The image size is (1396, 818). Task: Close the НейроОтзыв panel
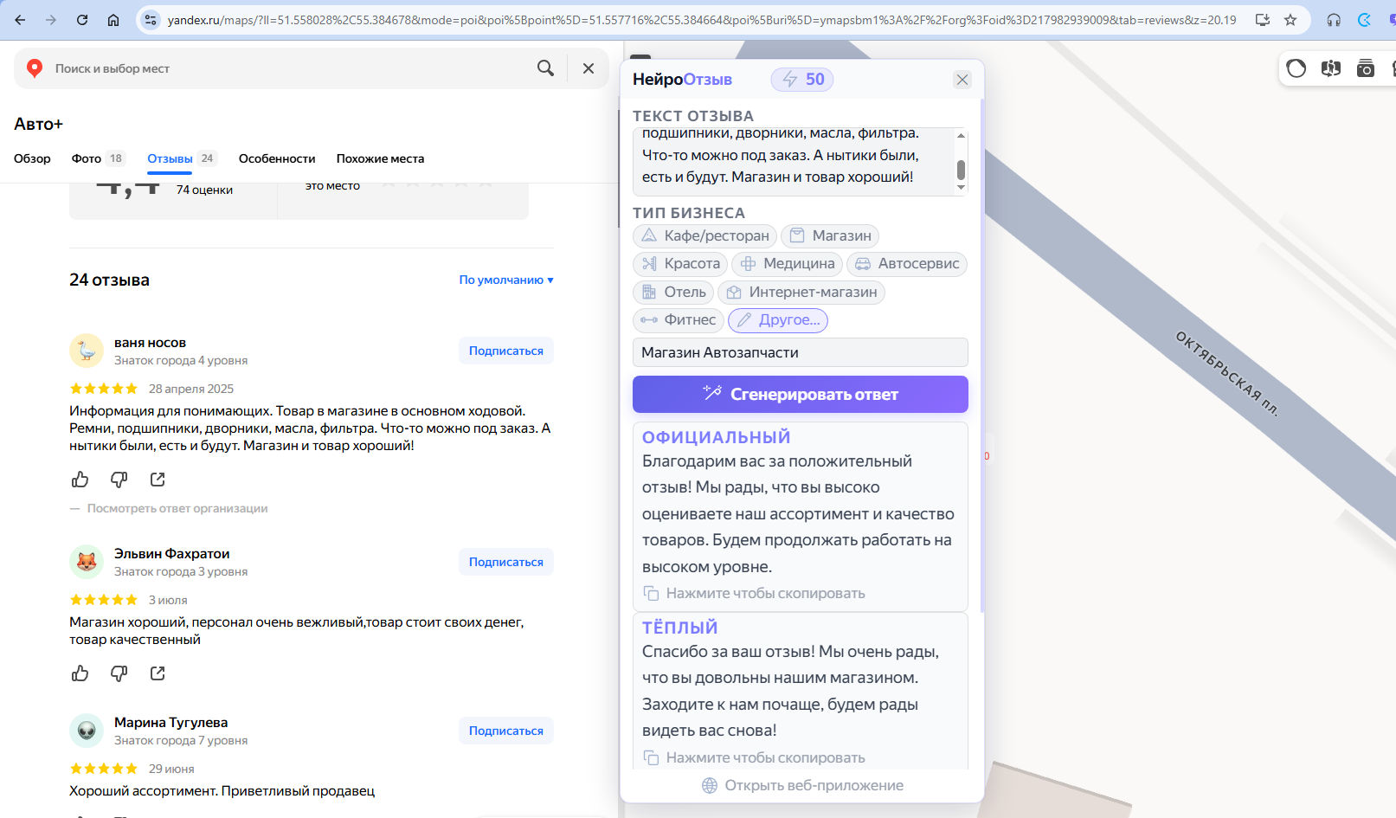962,80
